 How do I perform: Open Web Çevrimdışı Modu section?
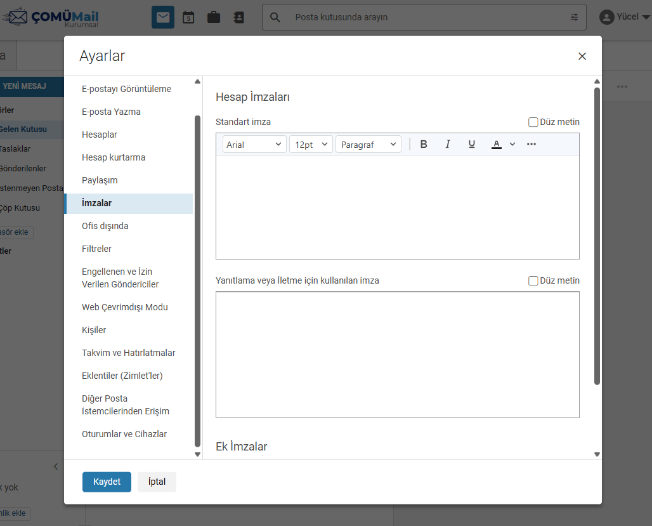125,307
